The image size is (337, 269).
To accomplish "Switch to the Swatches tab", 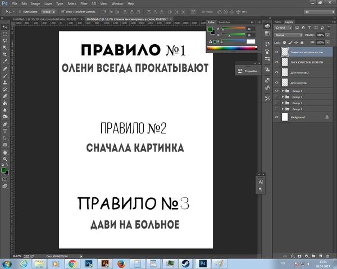I will [224, 22].
